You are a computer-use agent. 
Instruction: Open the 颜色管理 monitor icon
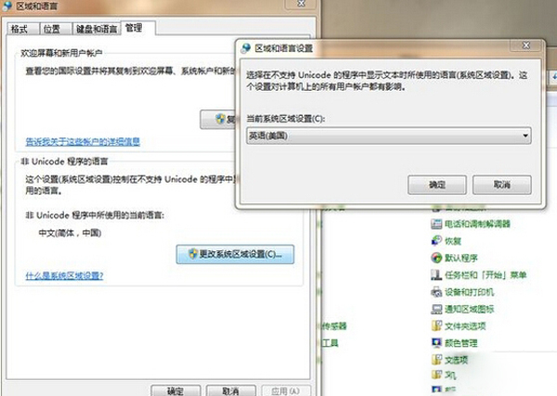click(436, 343)
